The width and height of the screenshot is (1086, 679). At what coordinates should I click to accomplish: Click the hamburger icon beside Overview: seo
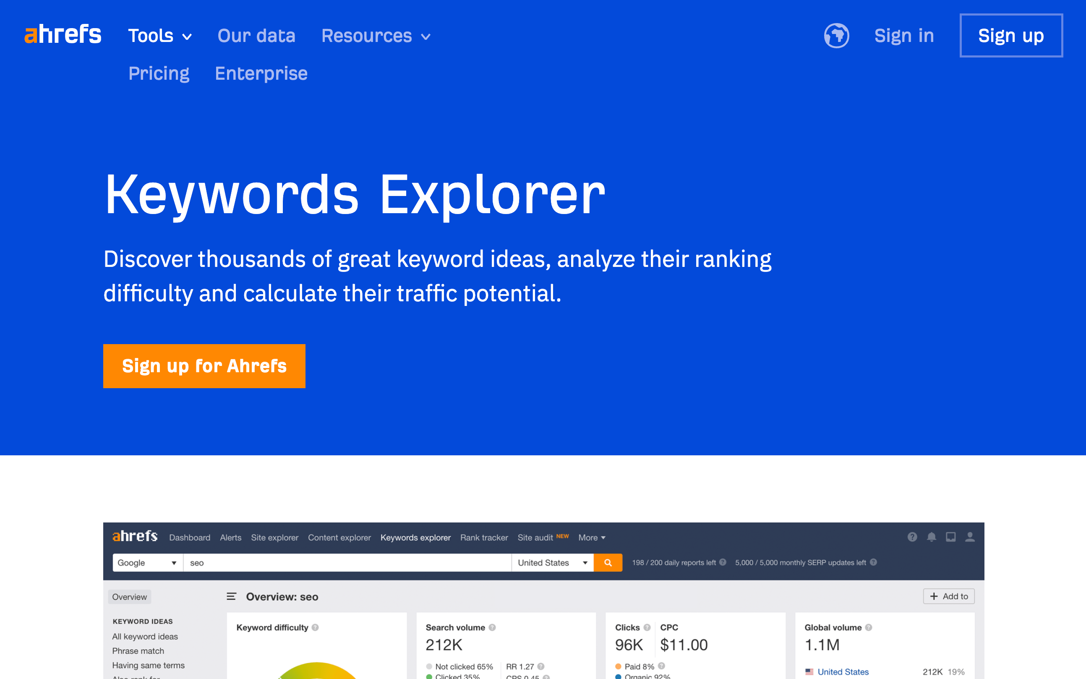pos(231,596)
